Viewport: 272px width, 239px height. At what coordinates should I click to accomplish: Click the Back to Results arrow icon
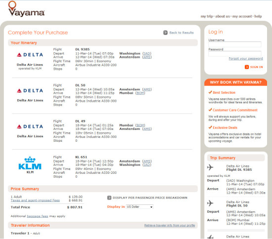[166, 33]
